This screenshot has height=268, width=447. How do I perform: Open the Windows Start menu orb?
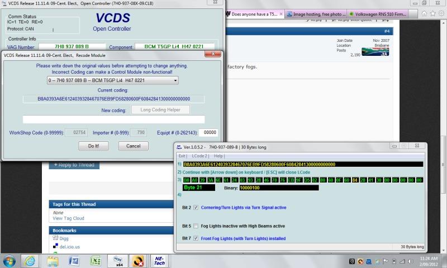tap(8, 261)
